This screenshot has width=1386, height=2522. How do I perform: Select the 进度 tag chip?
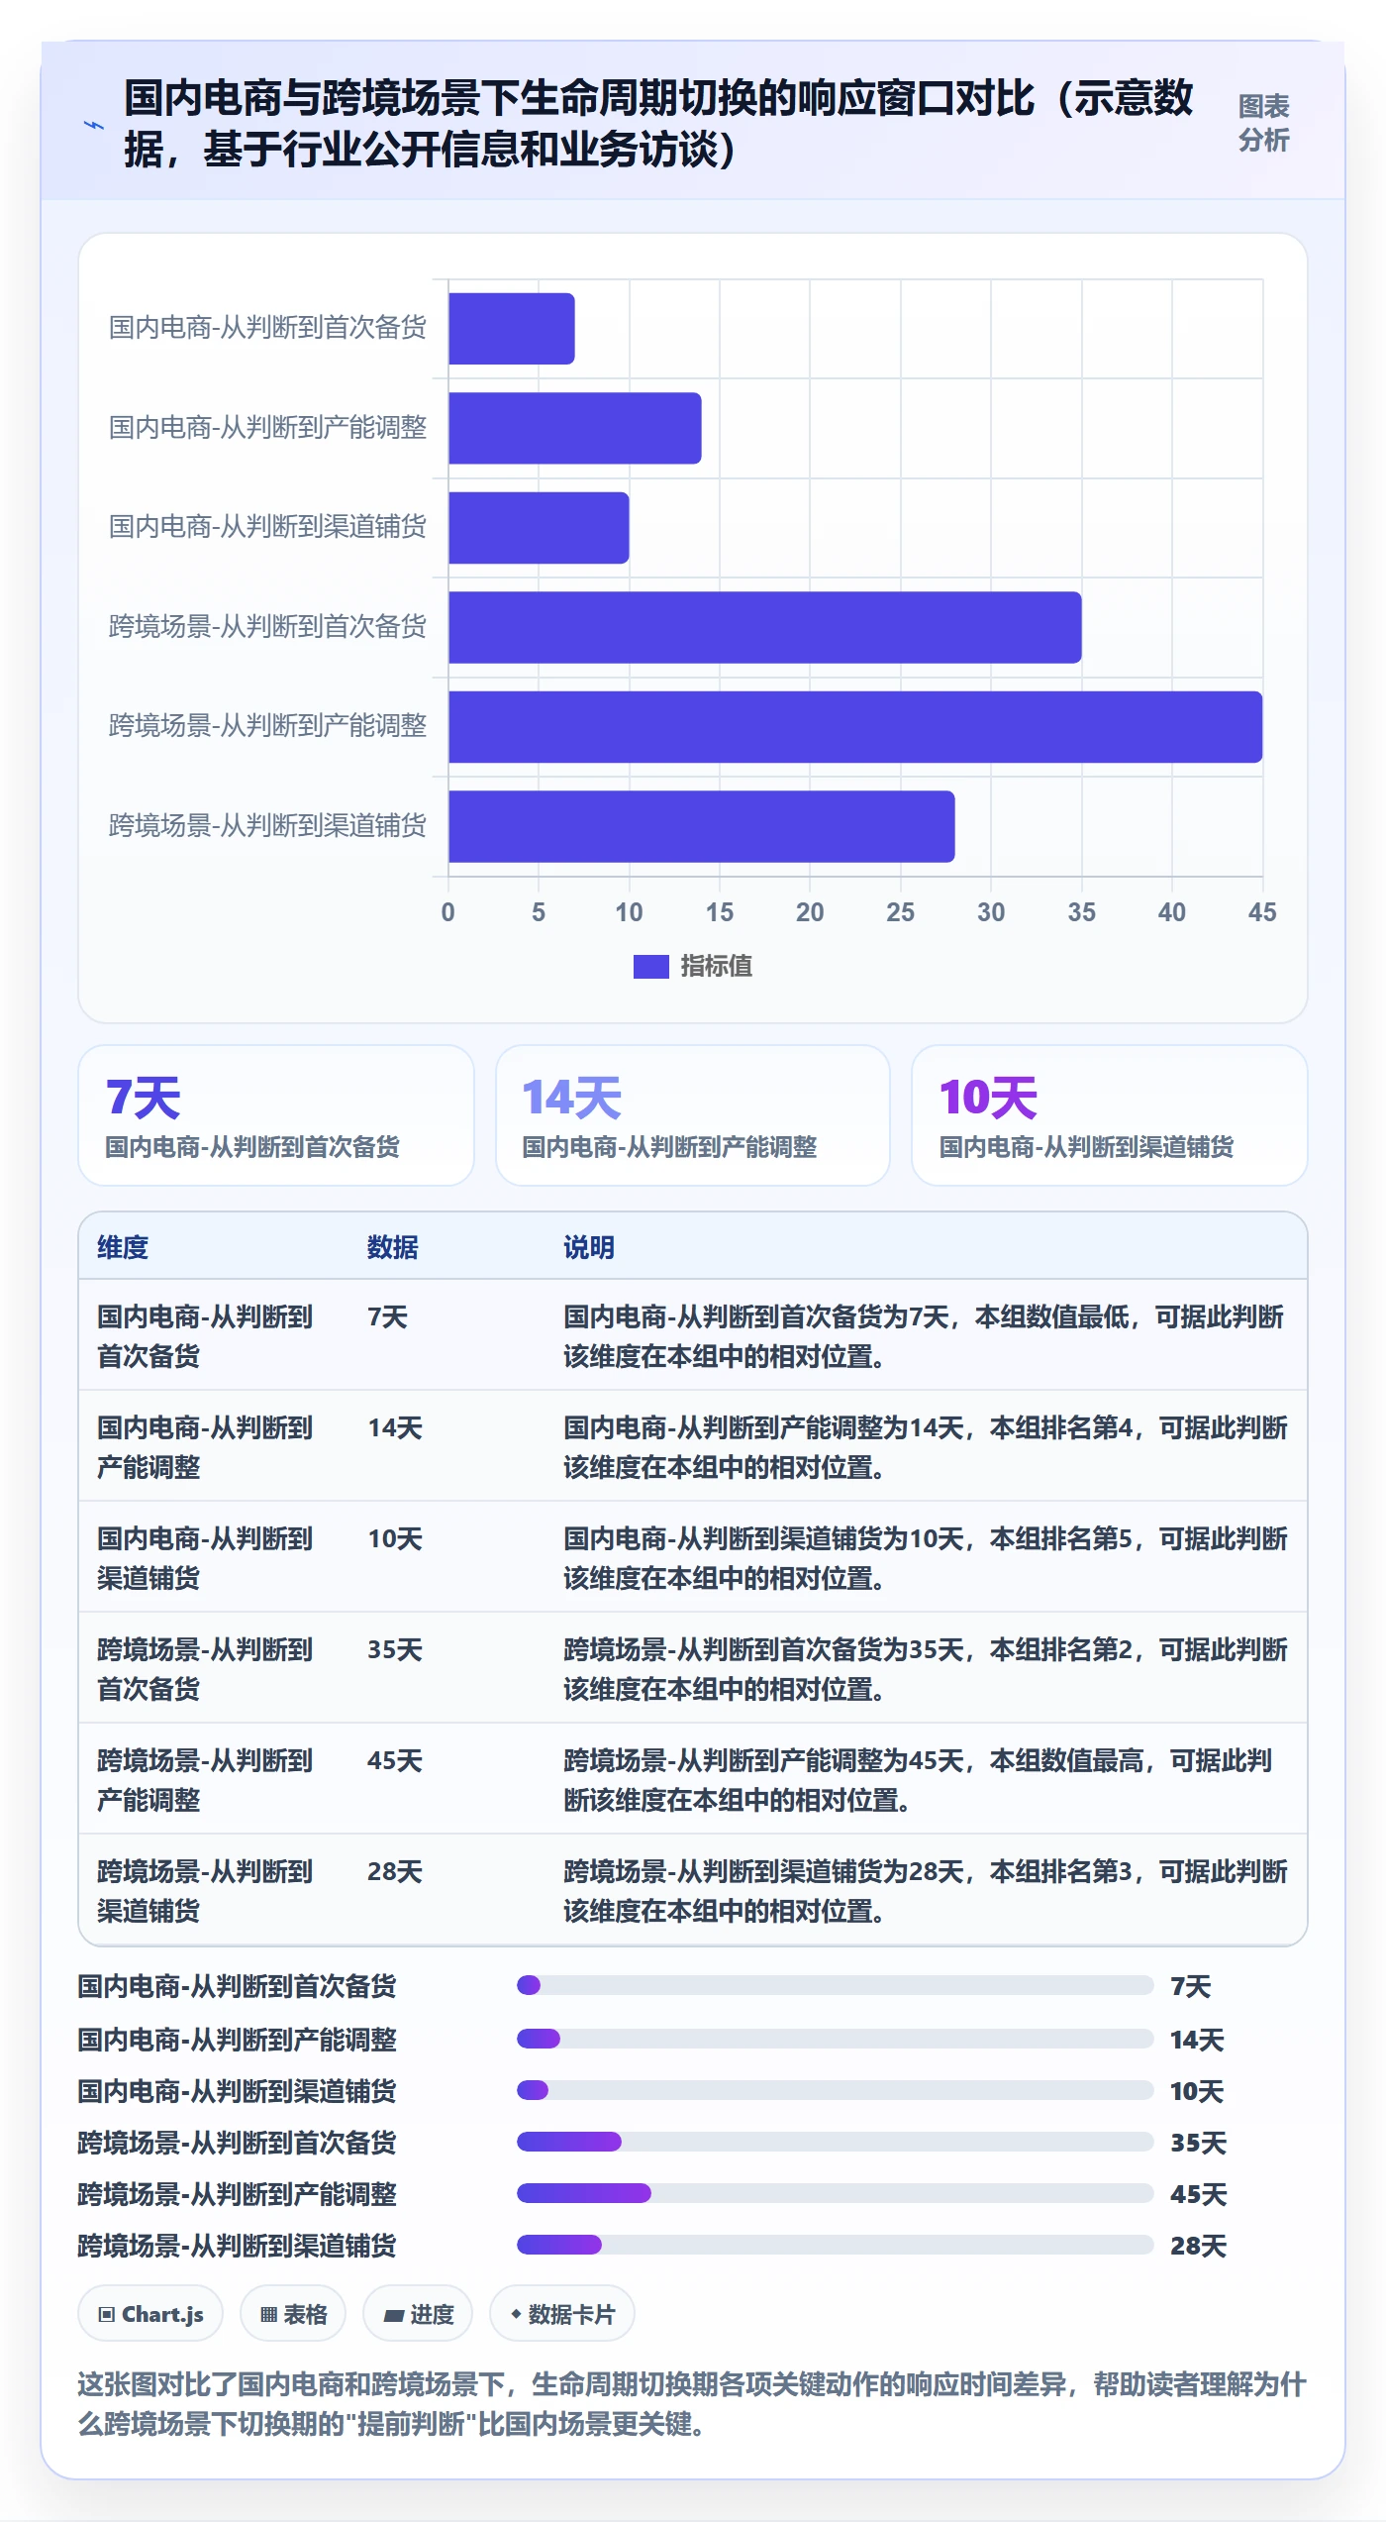pyautogui.click(x=418, y=2314)
